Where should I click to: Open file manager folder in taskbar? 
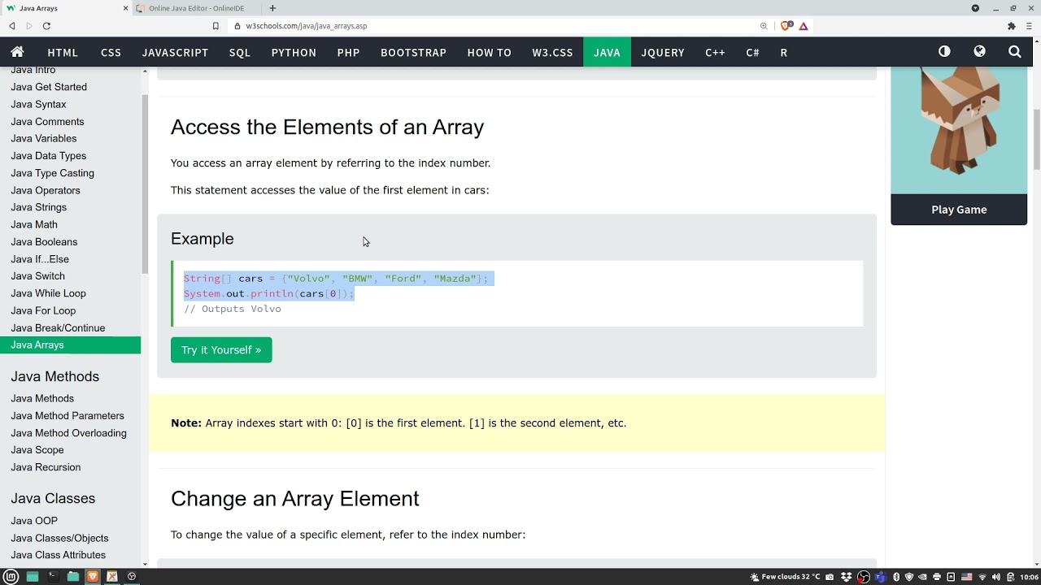(x=72, y=577)
